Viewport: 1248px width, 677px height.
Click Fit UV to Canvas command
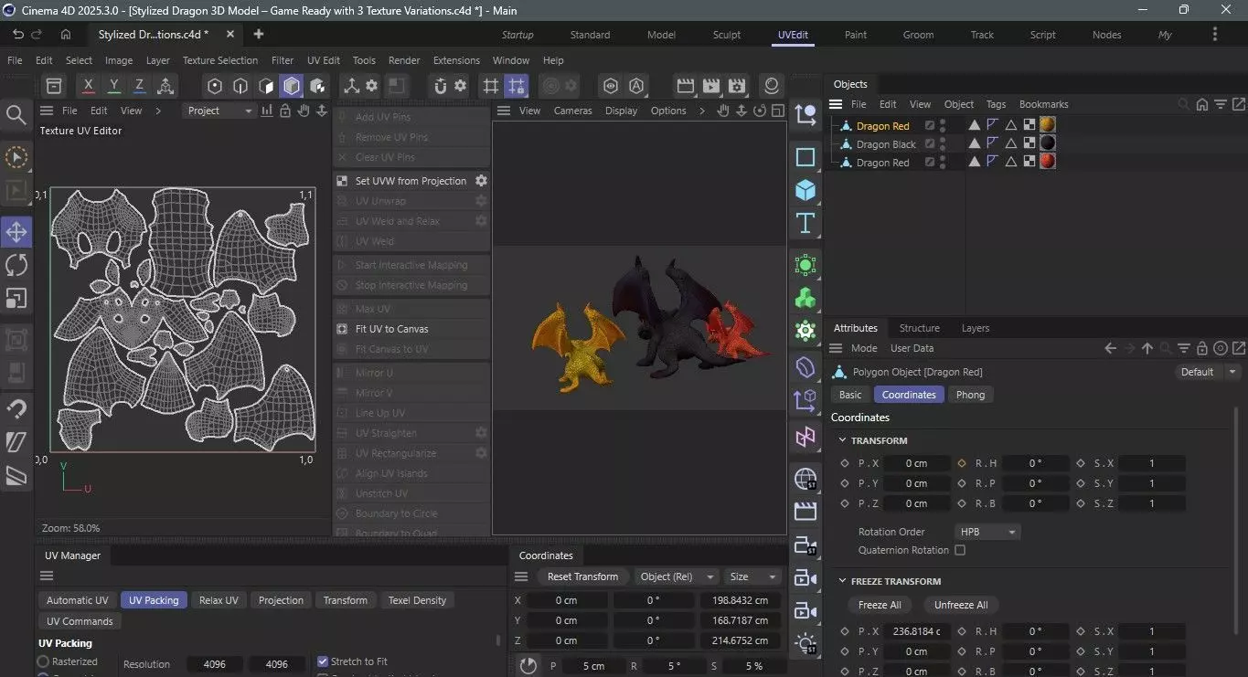point(391,329)
